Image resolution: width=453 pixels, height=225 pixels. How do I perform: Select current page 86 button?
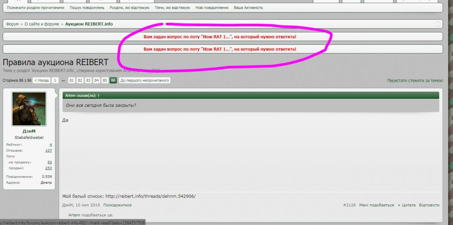[113, 81]
